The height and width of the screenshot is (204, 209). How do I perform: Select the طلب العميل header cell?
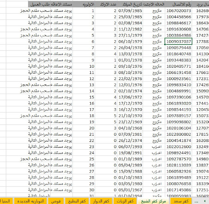coord(39,4)
